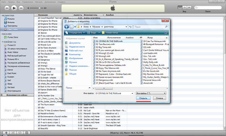Open 25 самых популярных smart playlist
226x136 pixels.
click(x=17, y=48)
